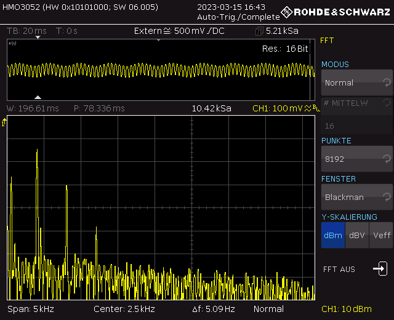Click the W window indicator in the waveform preview
394x320 pixels.
12,44
